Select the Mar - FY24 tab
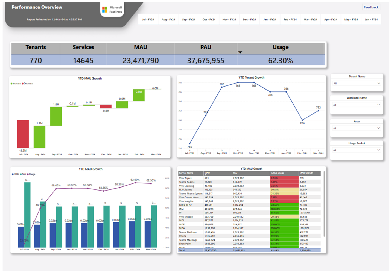391x273 pixels. tap(310, 20)
